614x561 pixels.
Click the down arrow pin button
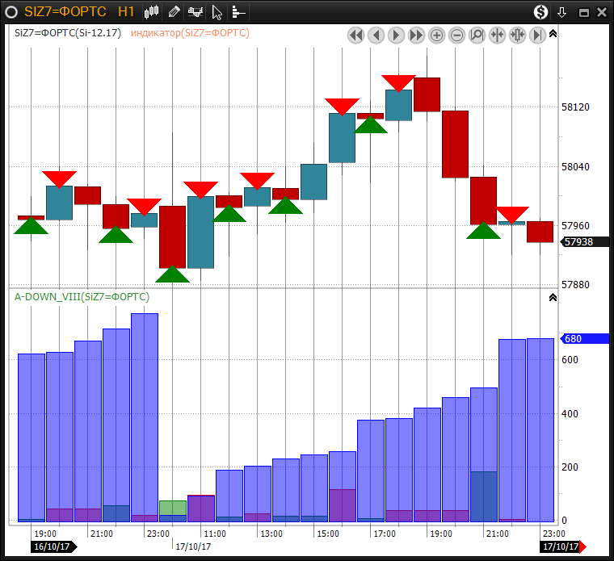561,11
